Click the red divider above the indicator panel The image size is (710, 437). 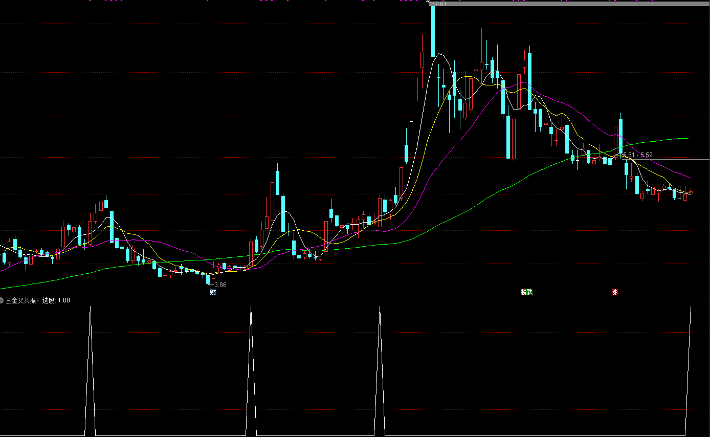(x=358, y=296)
